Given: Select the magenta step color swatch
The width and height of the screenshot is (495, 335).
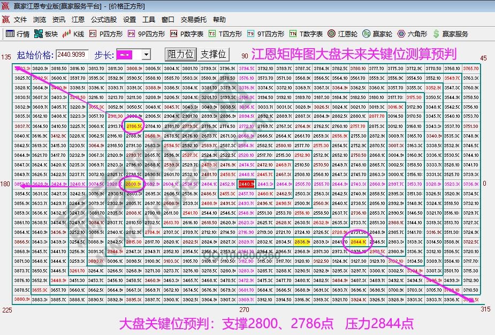Looking at the screenshot, I should click(x=124, y=55).
